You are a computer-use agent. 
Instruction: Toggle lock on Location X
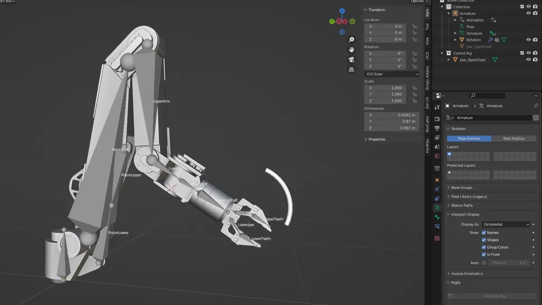pyautogui.click(x=414, y=26)
